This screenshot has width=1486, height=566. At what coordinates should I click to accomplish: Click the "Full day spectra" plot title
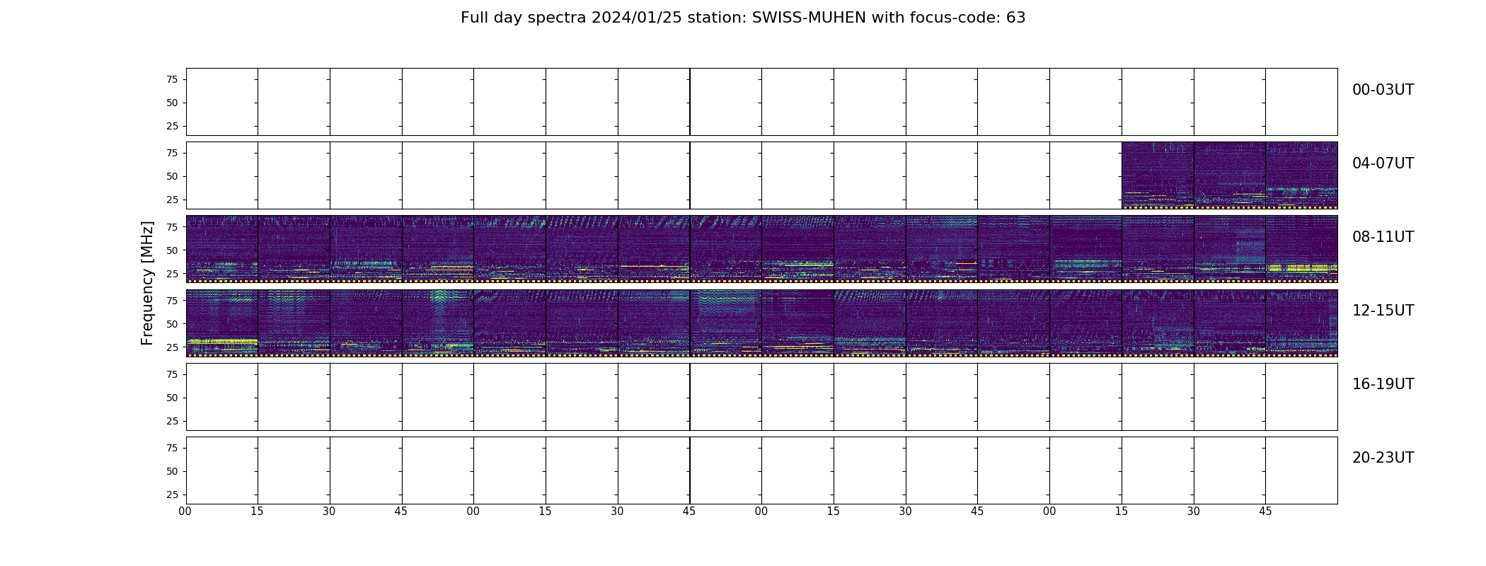point(742,18)
